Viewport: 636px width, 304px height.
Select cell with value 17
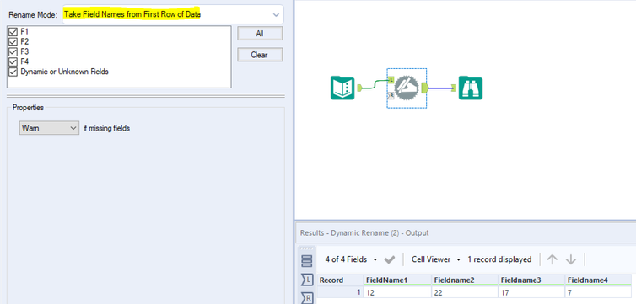point(531,292)
